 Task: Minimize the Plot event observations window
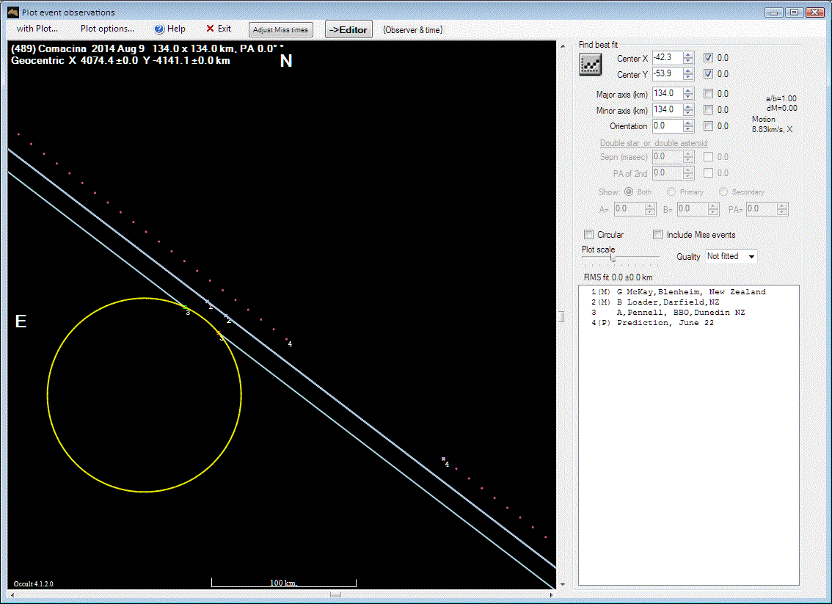(774, 12)
